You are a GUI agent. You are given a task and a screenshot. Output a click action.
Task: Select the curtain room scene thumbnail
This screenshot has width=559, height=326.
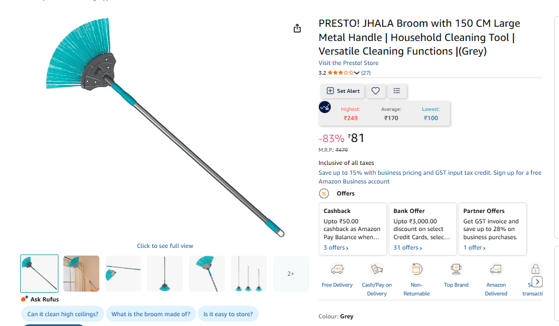(x=81, y=274)
